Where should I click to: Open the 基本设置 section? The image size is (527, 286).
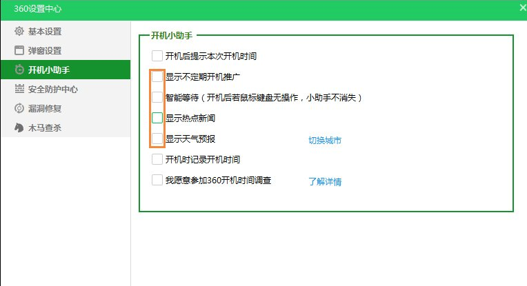point(66,31)
